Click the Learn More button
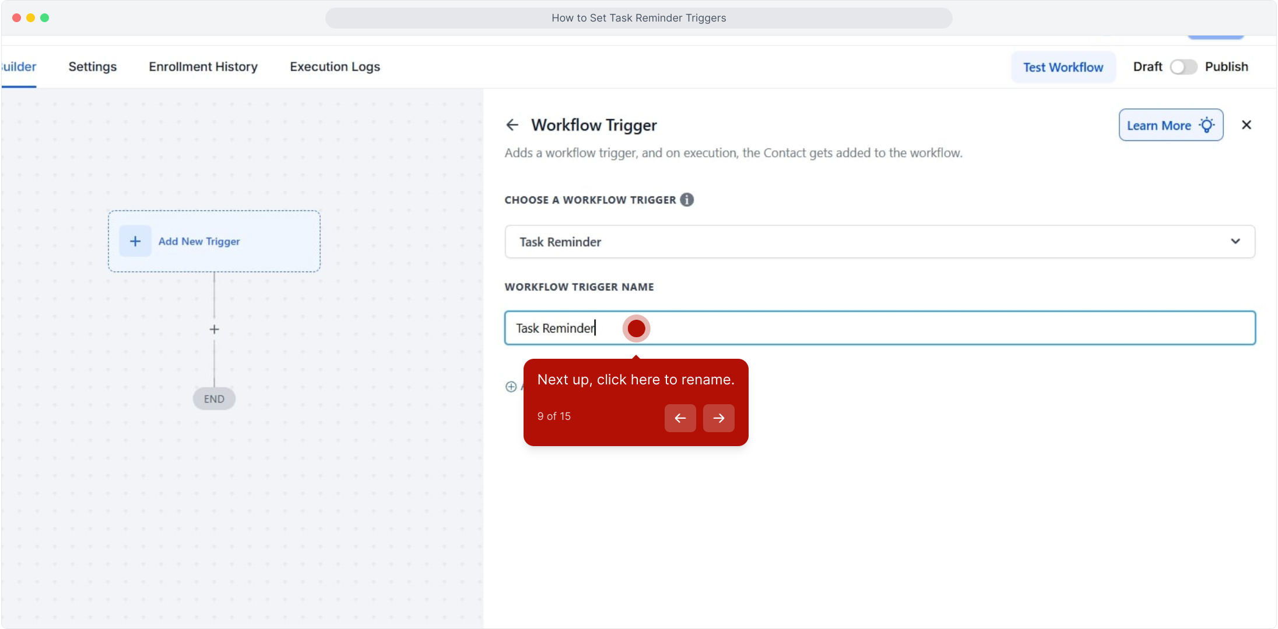 (x=1170, y=125)
